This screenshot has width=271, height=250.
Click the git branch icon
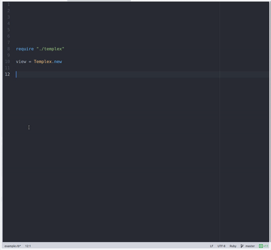click(242, 246)
